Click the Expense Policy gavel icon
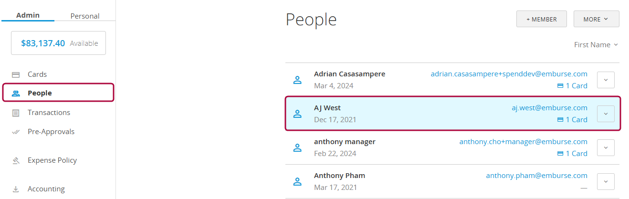The height and width of the screenshot is (199, 629). [16, 160]
